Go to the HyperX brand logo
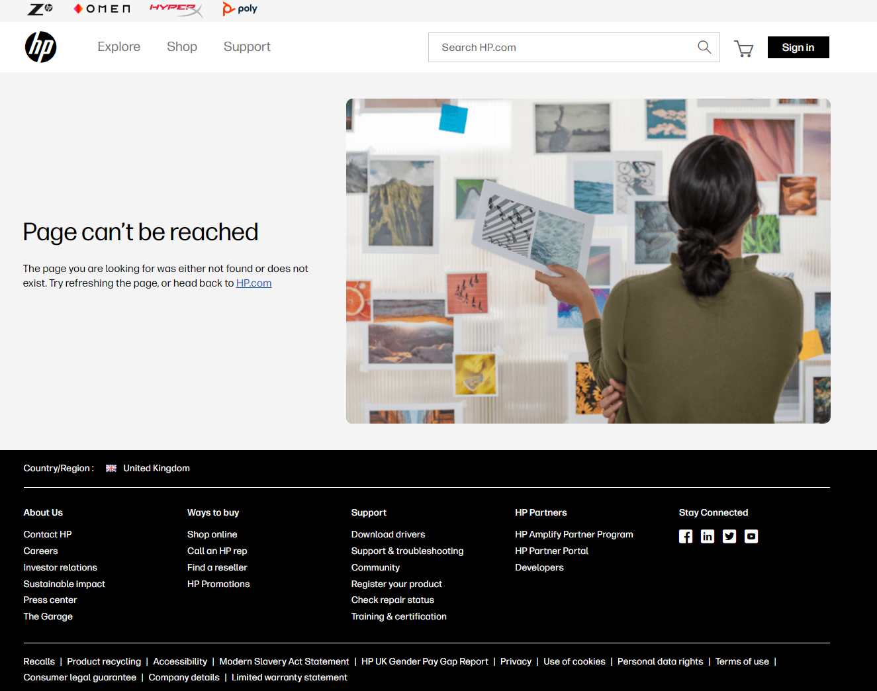The image size is (877, 691). pyautogui.click(x=176, y=9)
